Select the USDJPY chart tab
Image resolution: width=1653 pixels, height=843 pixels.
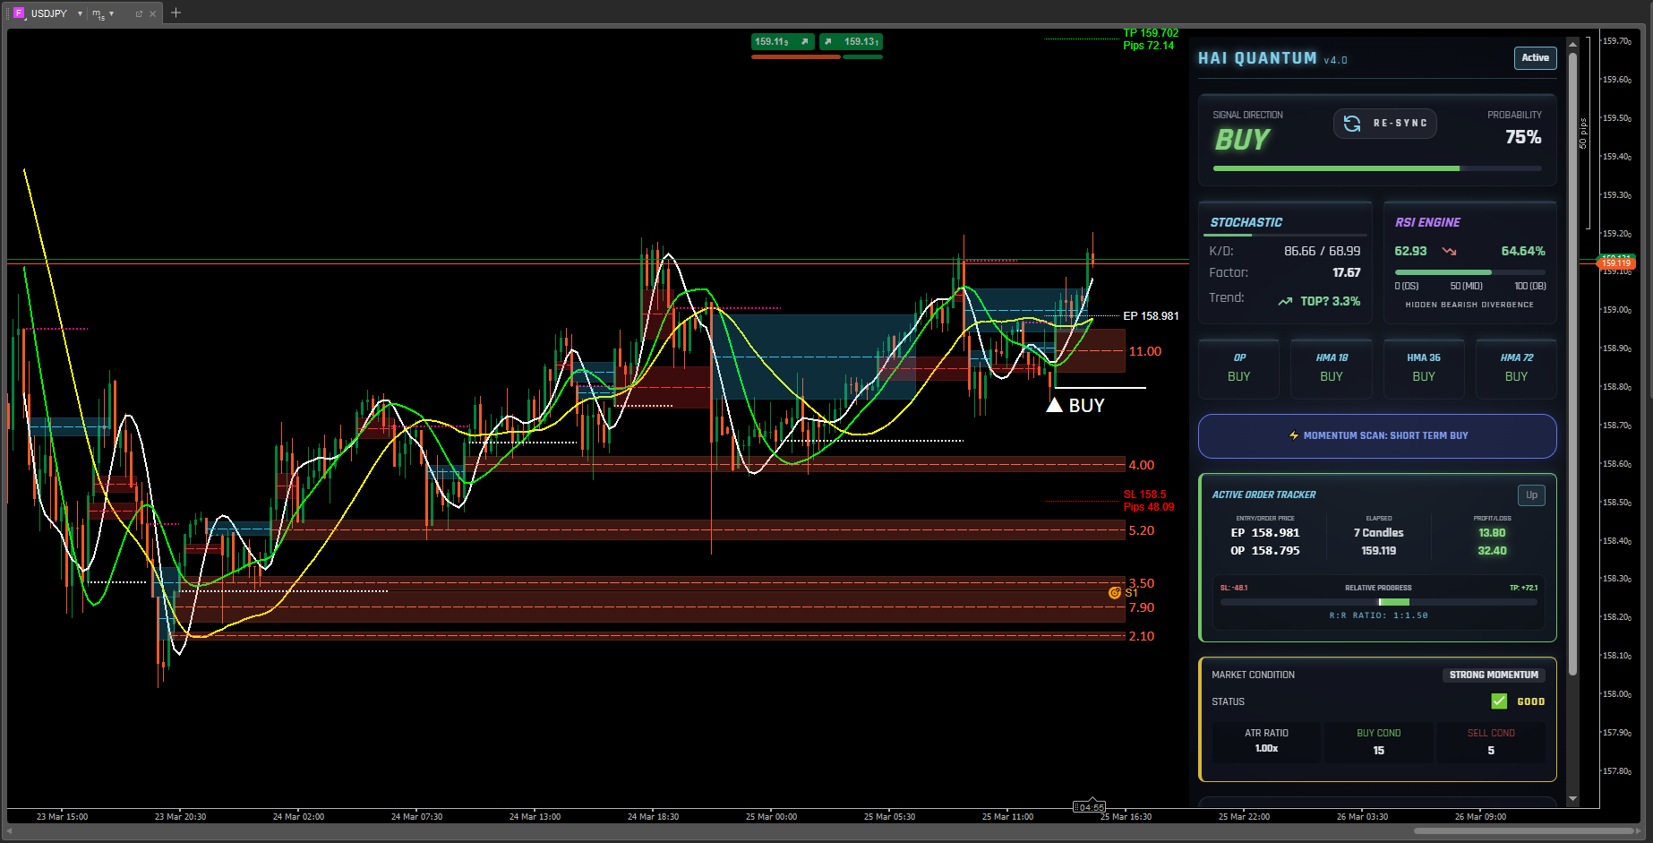pos(49,13)
